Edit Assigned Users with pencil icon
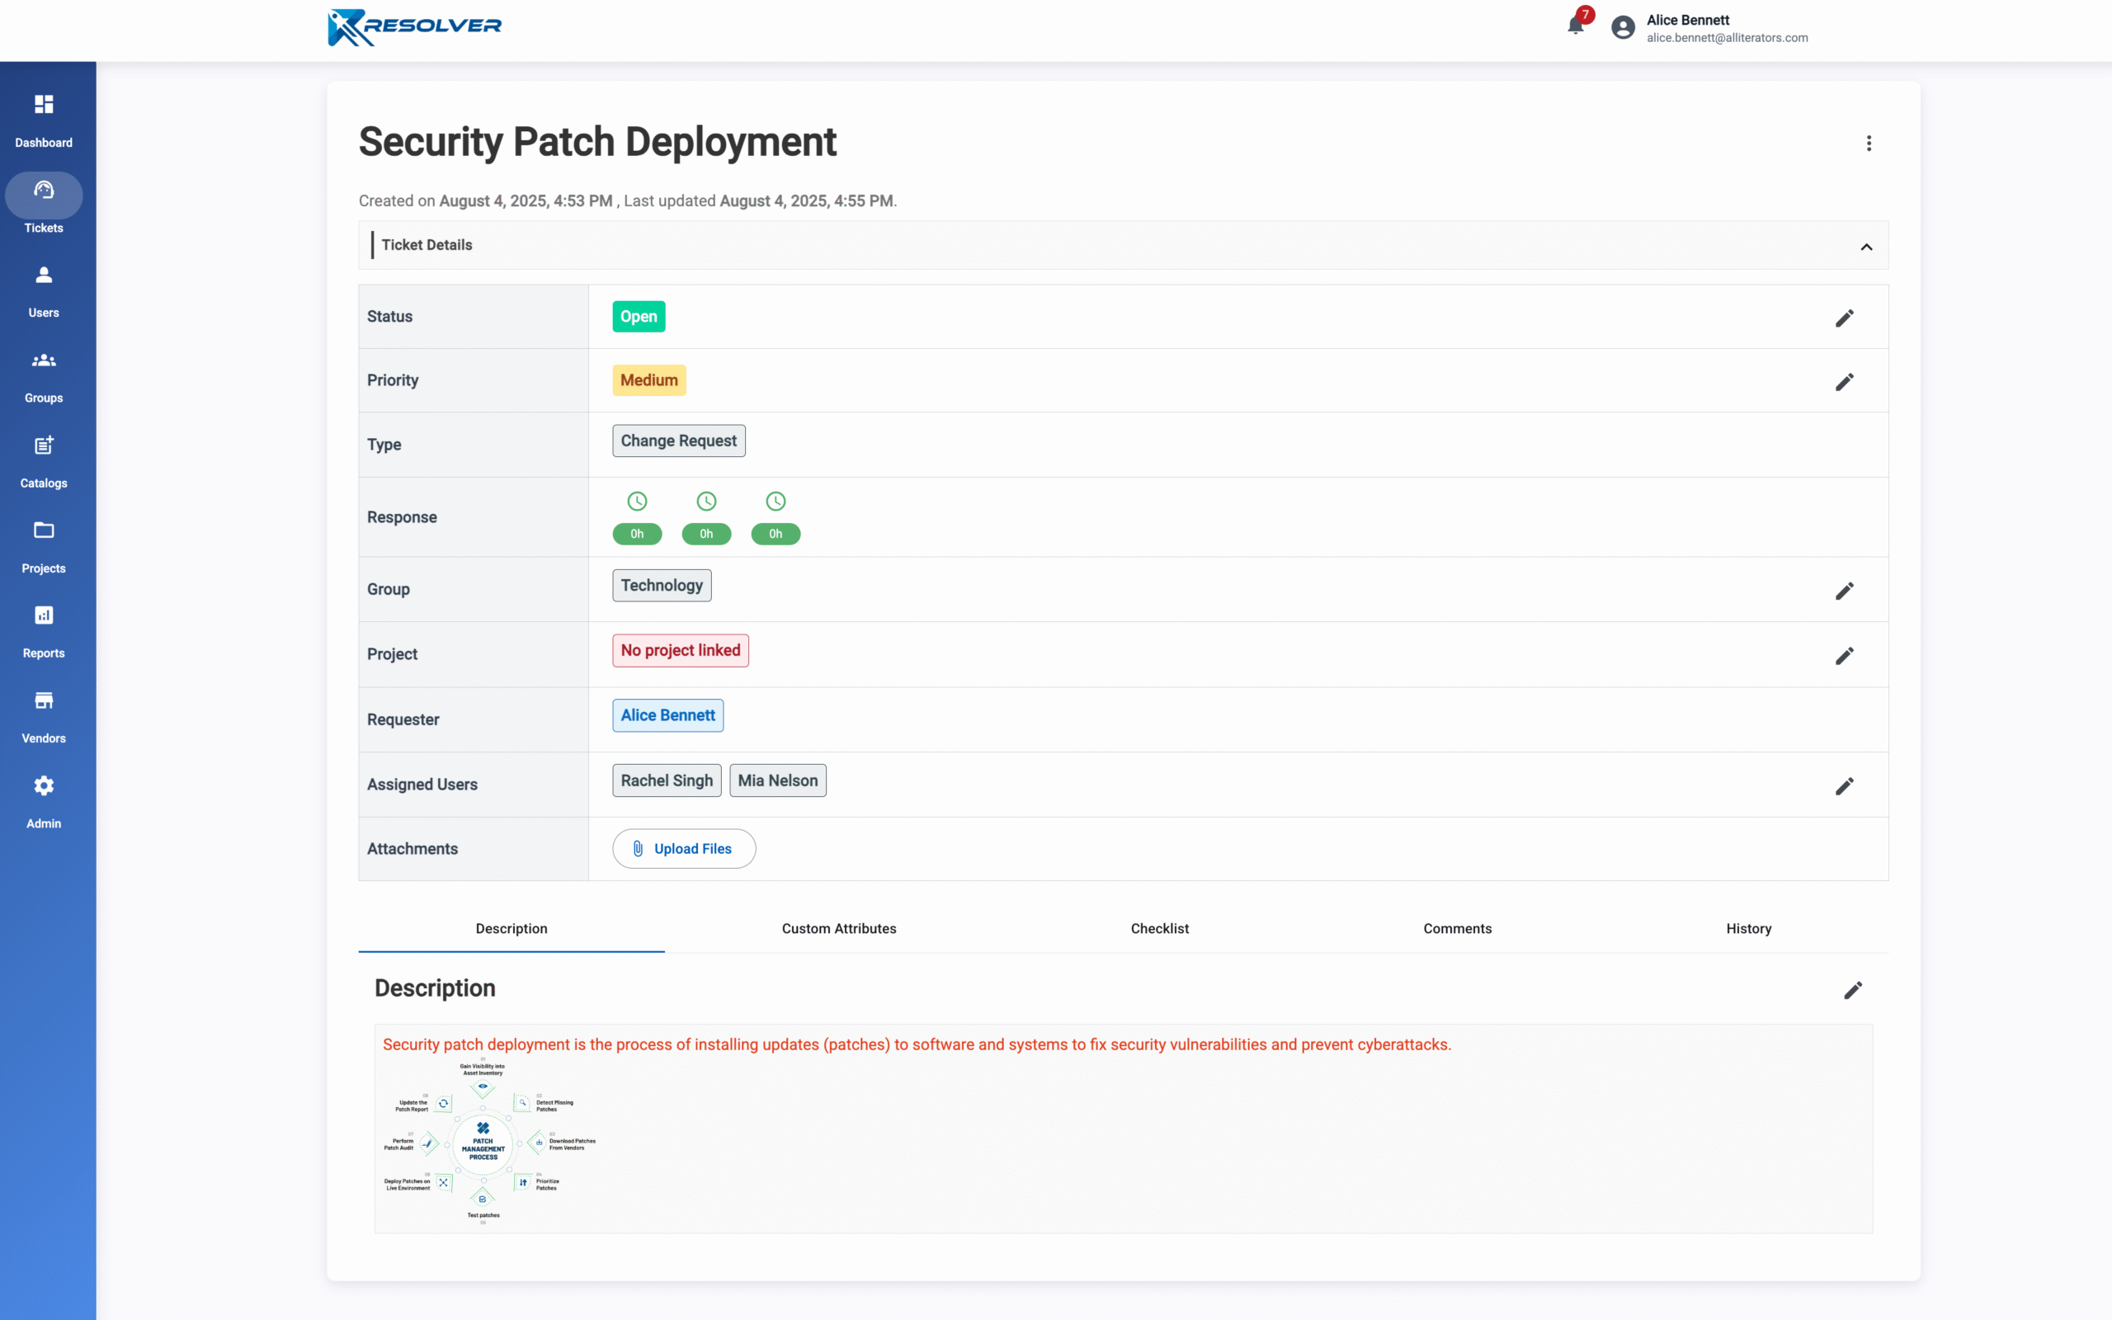This screenshot has height=1320, width=2112. click(x=1843, y=785)
